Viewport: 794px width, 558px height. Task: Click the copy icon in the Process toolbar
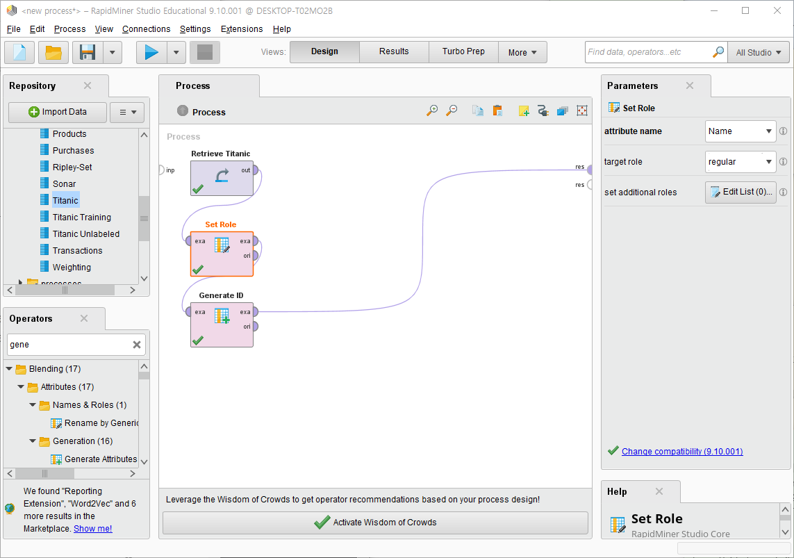477,110
